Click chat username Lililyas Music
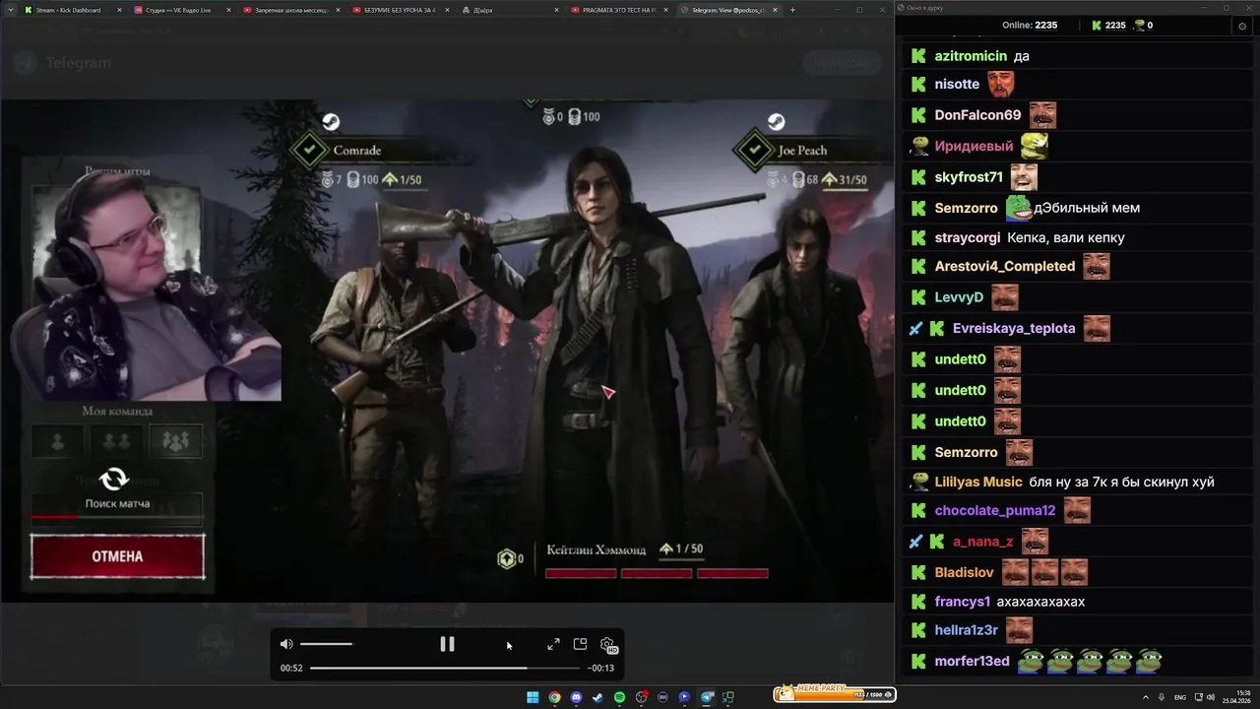Screen dimensions: 1260x709 pyautogui.click(x=978, y=482)
